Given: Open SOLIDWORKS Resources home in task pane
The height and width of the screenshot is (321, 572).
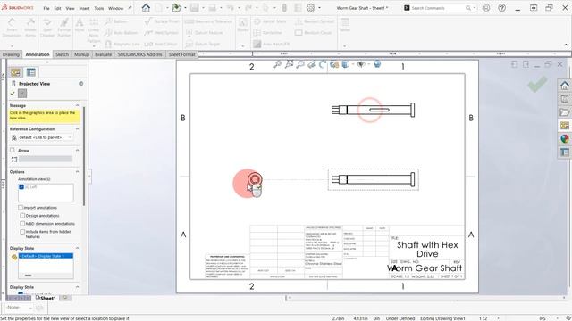Looking at the screenshot, I should click(565, 86).
